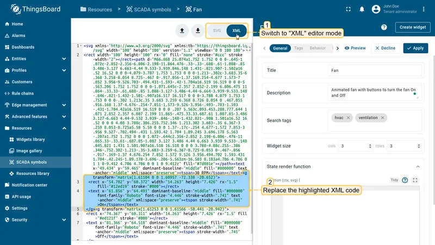Open John Doe user profile avatar
The height and width of the screenshot is (245, 435).
[376, 9]
